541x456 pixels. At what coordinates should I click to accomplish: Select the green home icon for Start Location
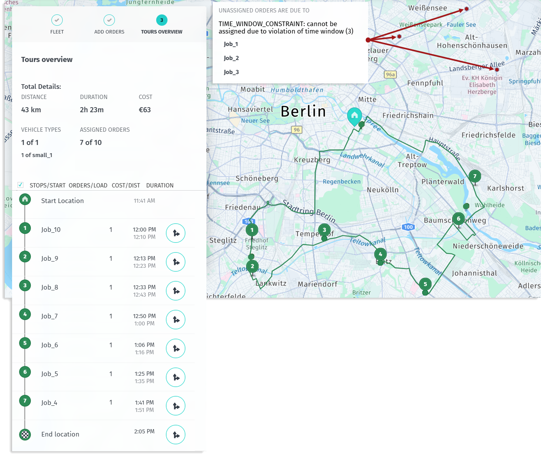tap(25, 199)
